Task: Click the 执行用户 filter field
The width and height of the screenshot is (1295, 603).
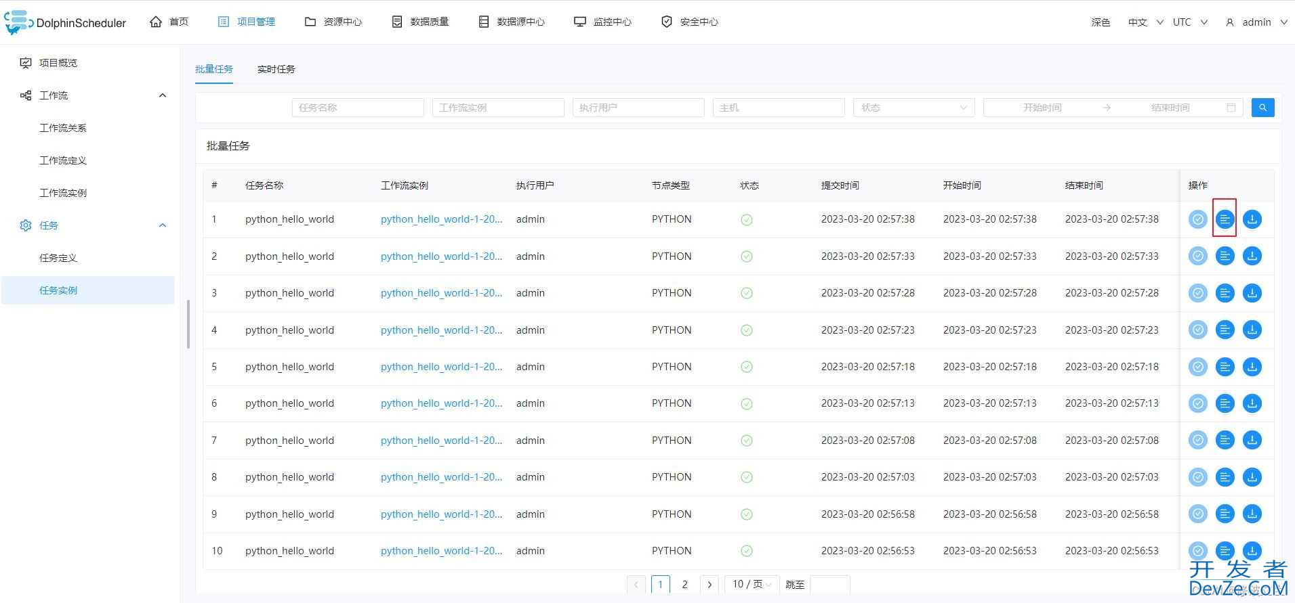Action: click(x=638, y=108)
